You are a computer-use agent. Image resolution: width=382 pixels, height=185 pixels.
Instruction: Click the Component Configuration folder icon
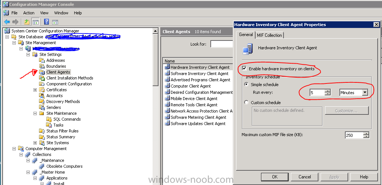coord(42,84)
